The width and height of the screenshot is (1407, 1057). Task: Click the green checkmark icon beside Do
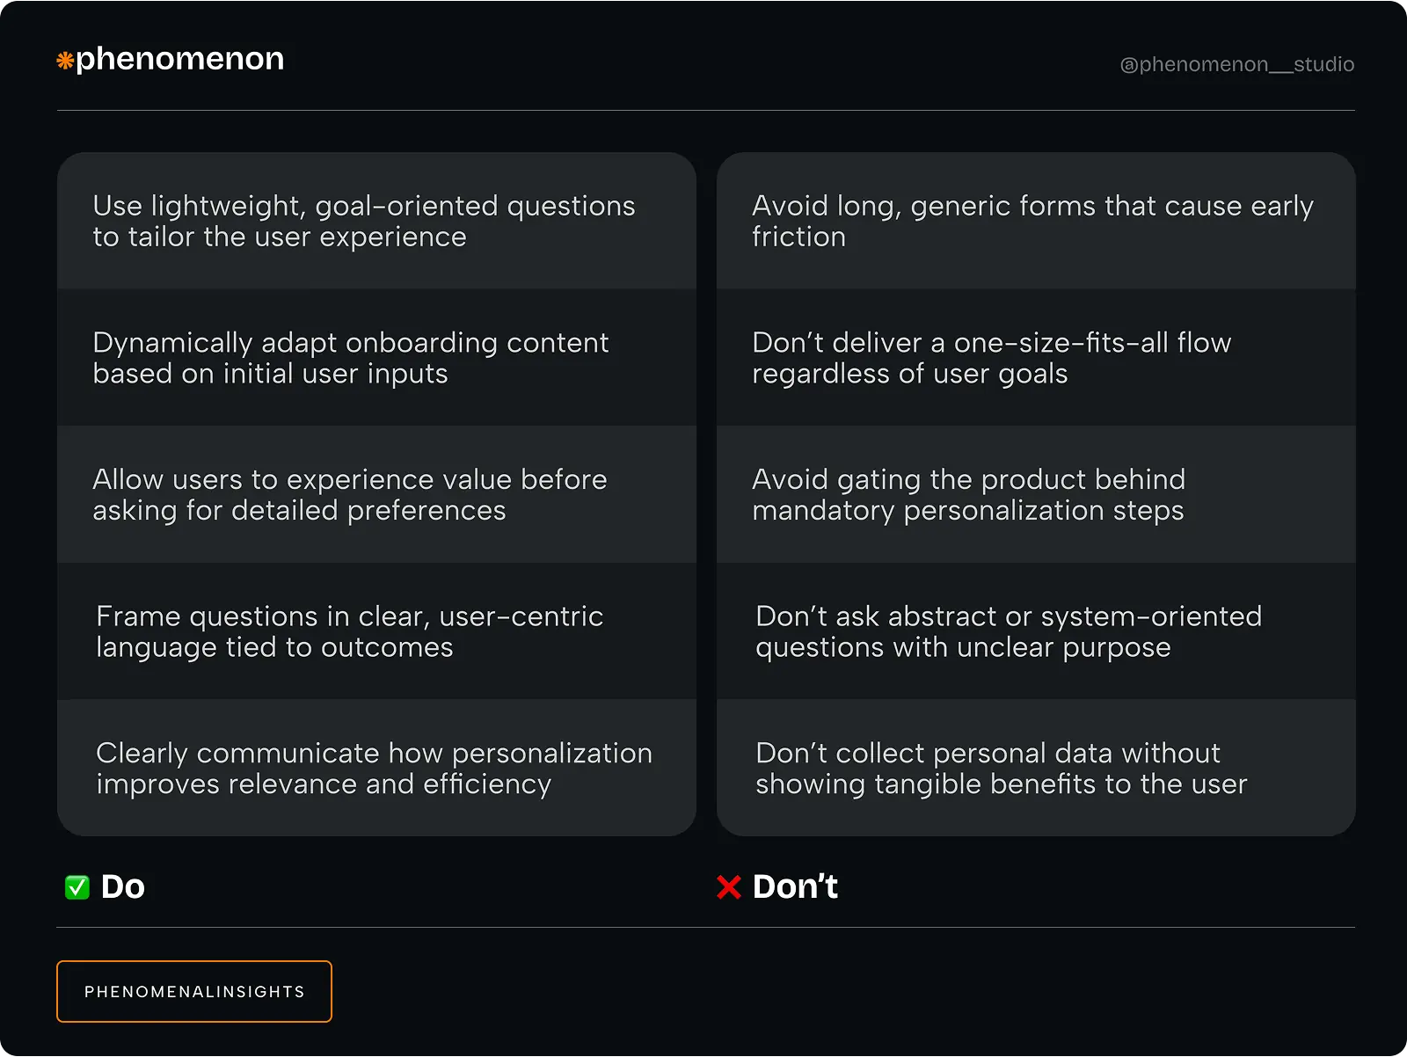(x=77, y=887)
